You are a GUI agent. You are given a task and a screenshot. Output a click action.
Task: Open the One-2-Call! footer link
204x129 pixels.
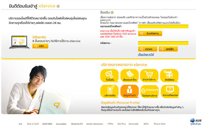pyautogui.click(x=33, y=124)
